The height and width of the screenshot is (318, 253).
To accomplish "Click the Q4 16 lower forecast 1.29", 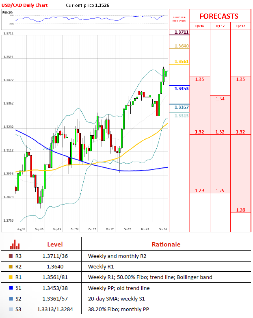I will coord(200,190).
